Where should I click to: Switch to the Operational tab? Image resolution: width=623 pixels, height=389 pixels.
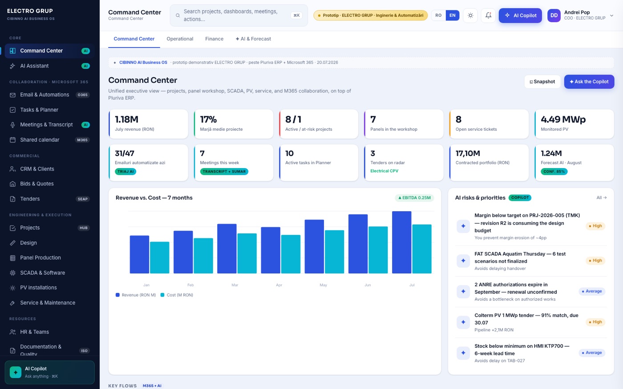pos(180,39)
